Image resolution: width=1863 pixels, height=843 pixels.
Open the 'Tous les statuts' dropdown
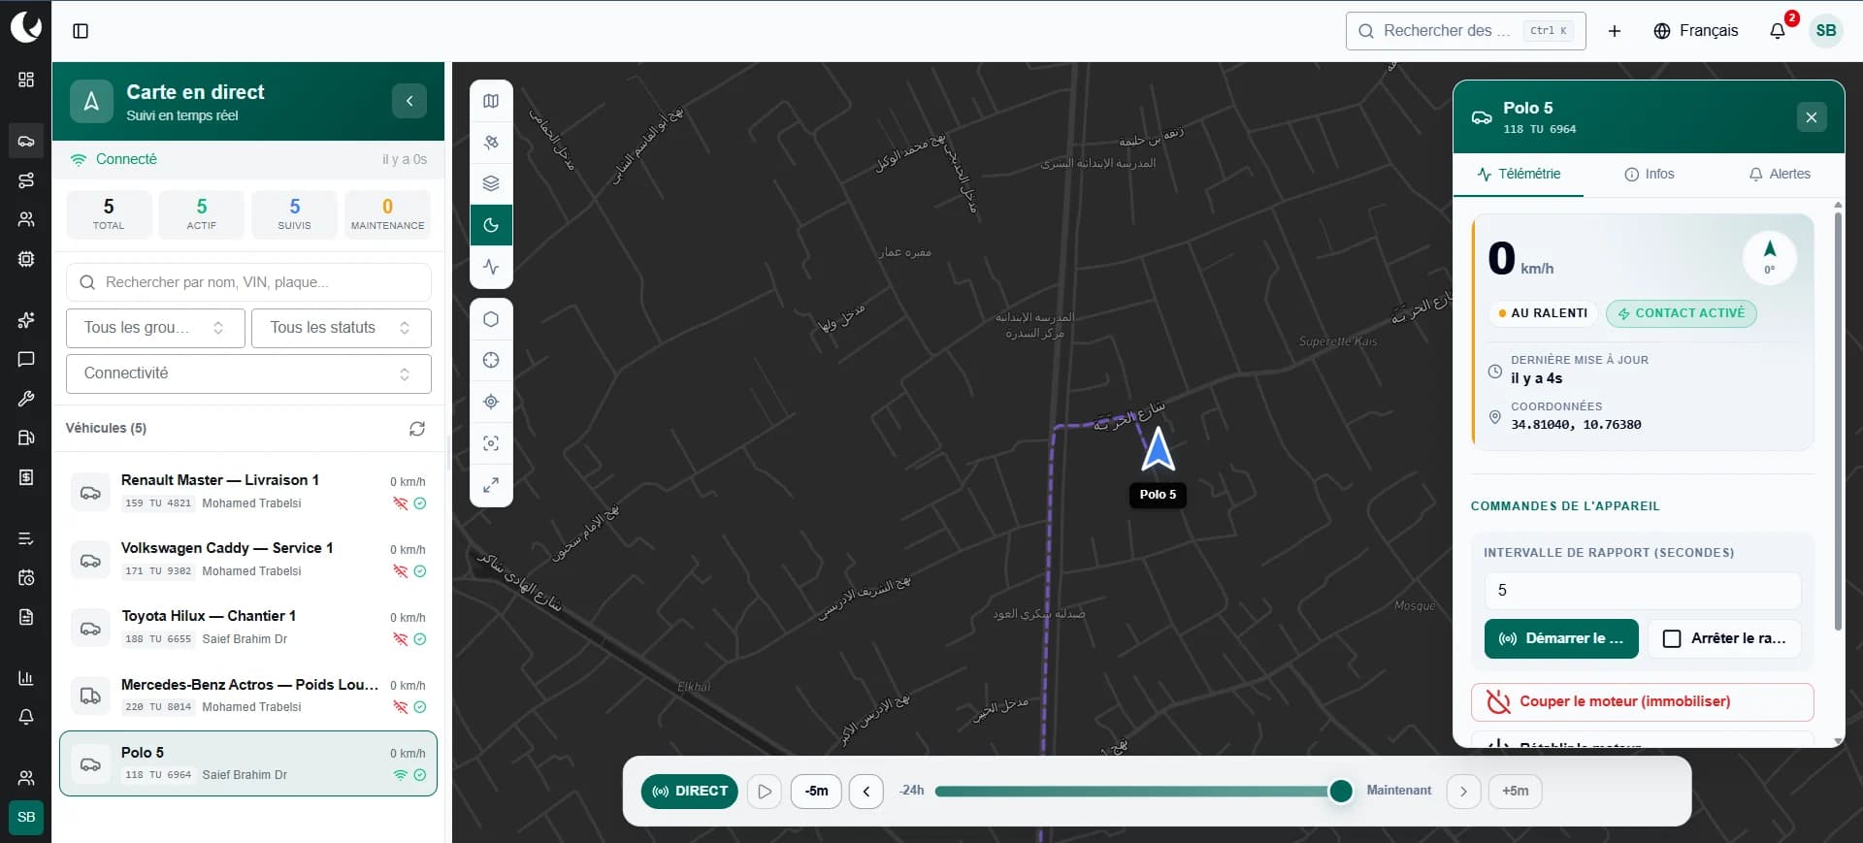tap(342, 328)
